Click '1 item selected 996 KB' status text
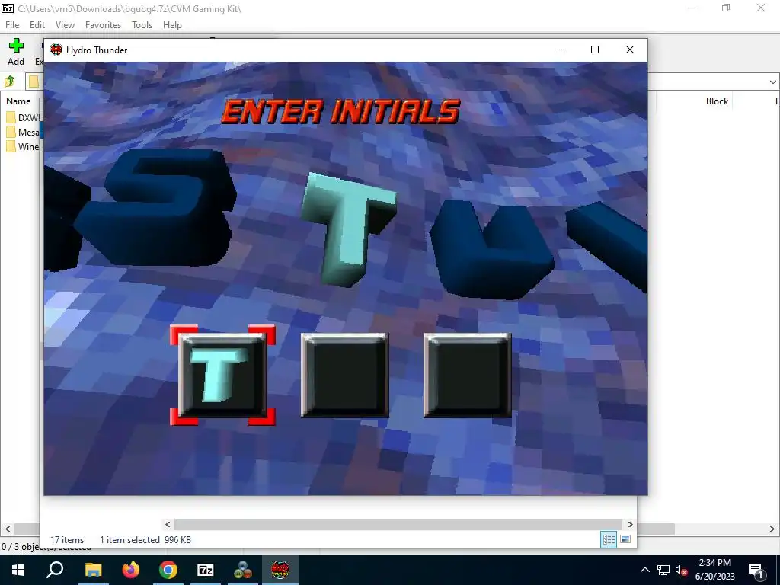Viewport: 780px width, 585px height. 145,540
